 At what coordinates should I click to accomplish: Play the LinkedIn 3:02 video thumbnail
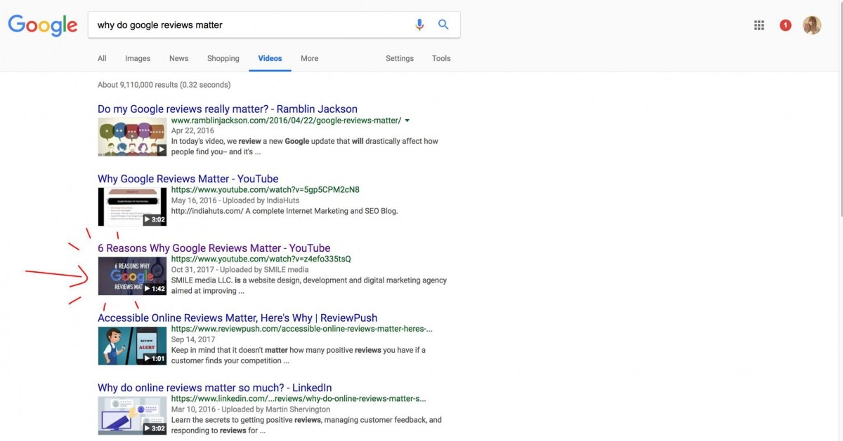132,415
